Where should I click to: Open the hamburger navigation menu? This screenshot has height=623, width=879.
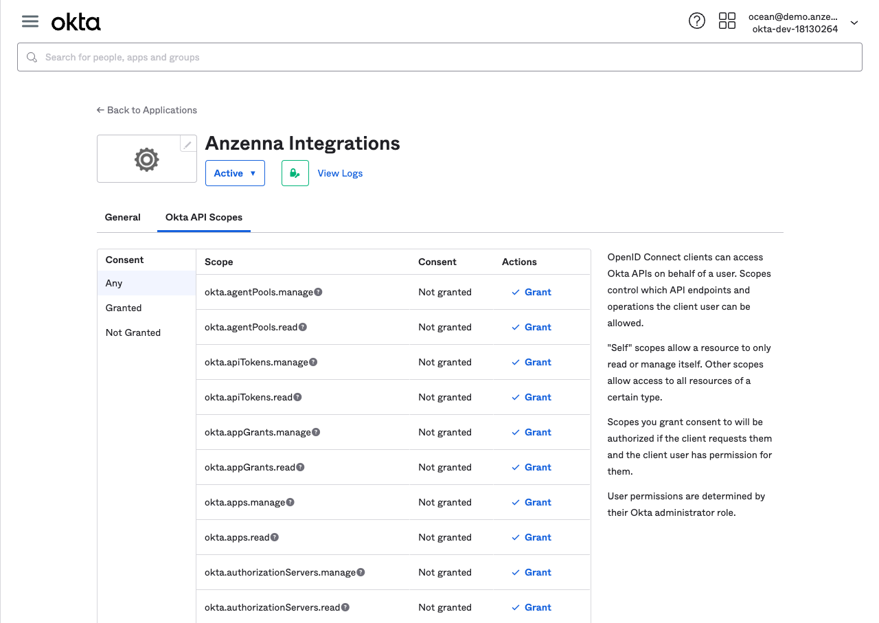[x=30, y=21]
